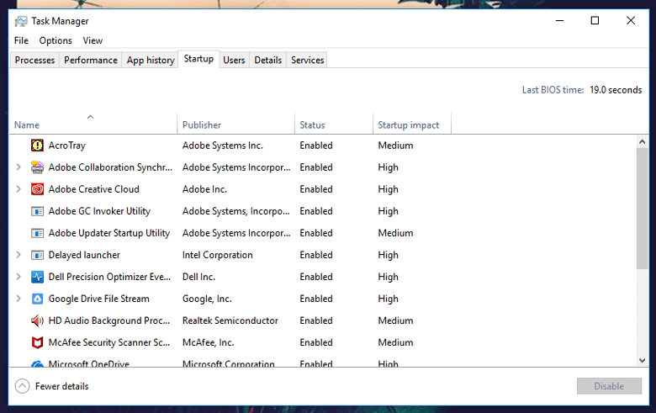Sort by the Startup impact column header
The height and width of the screenshot is (413, 656).
(x=411, y=124)
